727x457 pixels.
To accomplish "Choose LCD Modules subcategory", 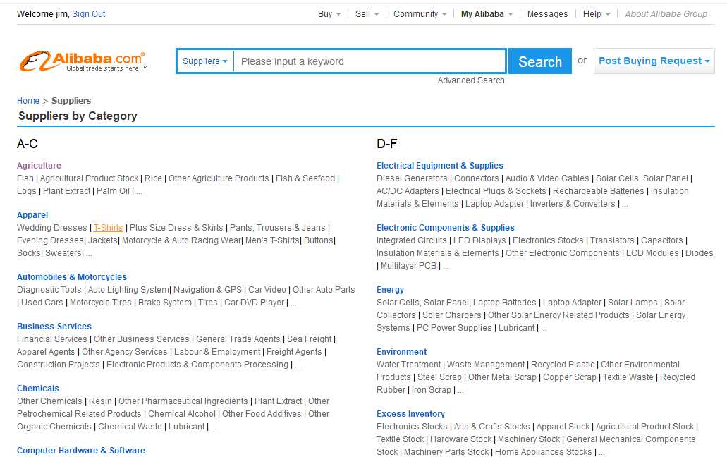I will [652, 253].
